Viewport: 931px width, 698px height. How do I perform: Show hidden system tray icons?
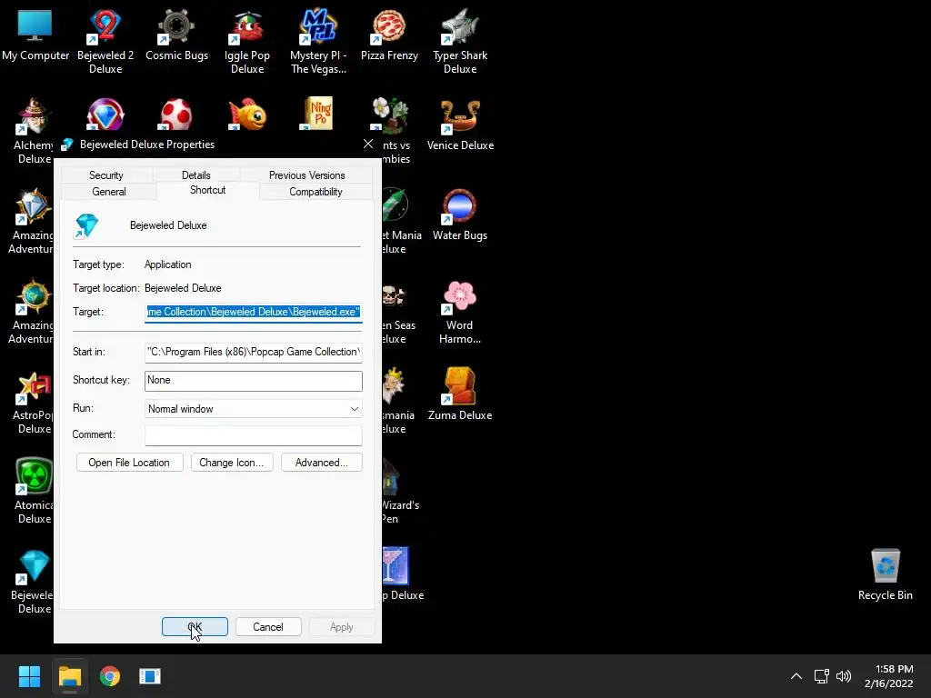point(796,676)
